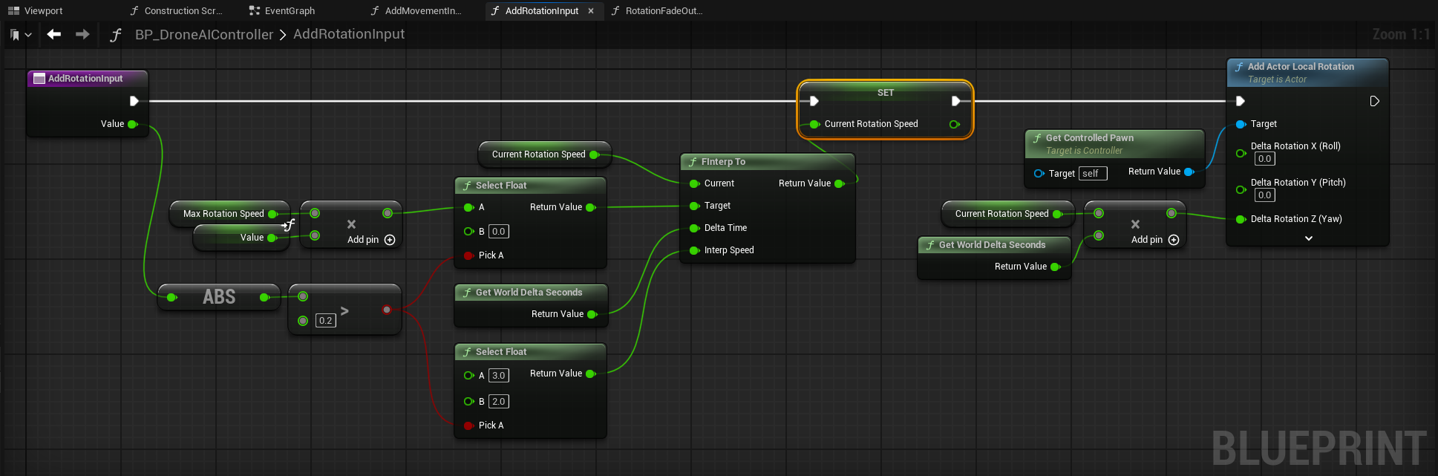
Task: Switch to the EventGraph tab
Action: click(289, 10)
